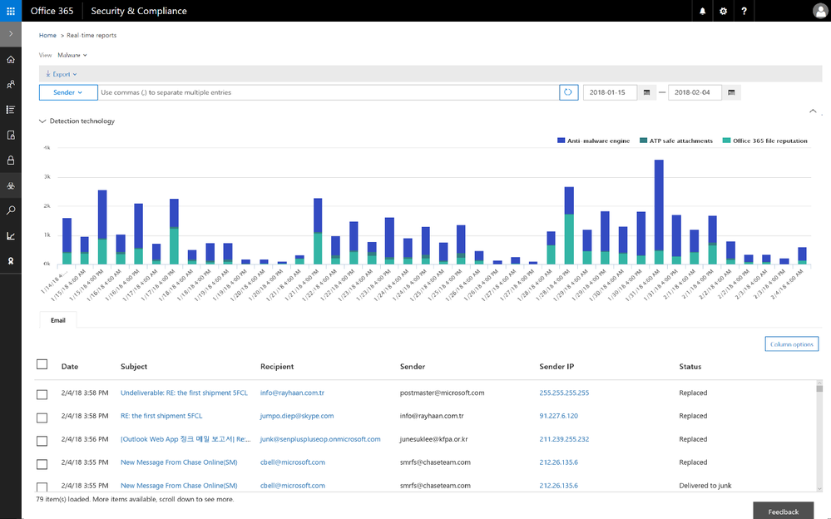Click the Column options button
This screenshot has width=831, height=519.
(x=791, y=344)
